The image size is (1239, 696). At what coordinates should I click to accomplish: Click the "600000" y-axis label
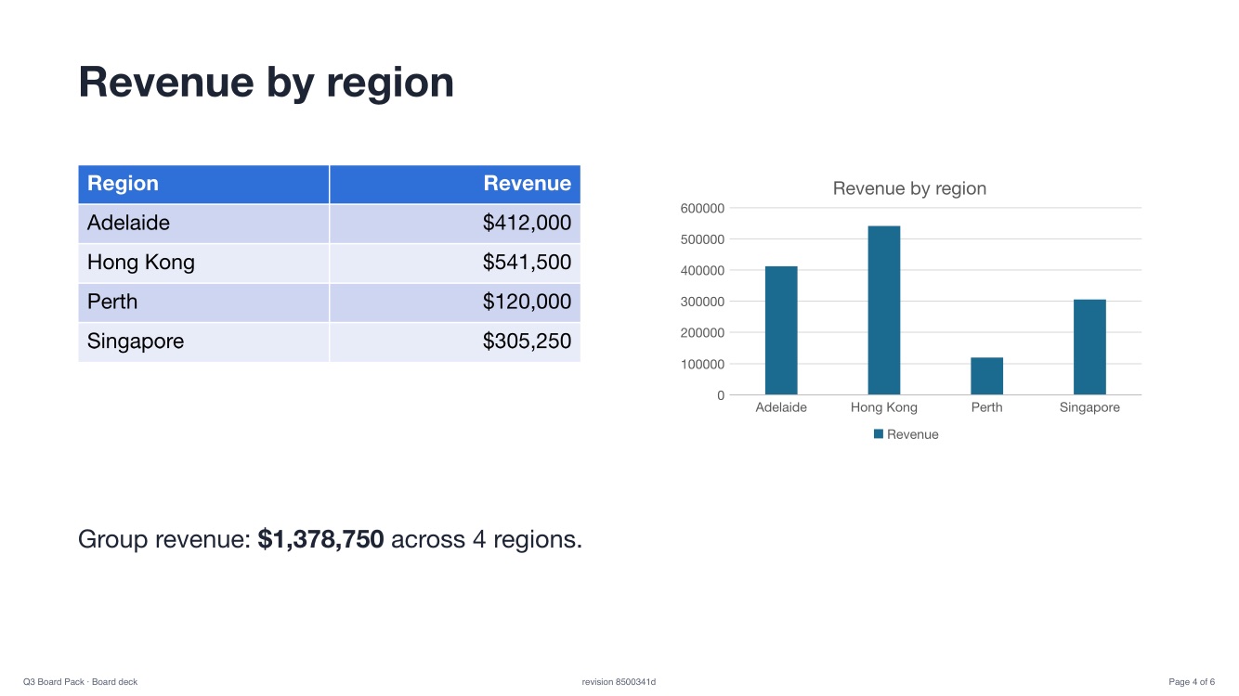point(702,208)
